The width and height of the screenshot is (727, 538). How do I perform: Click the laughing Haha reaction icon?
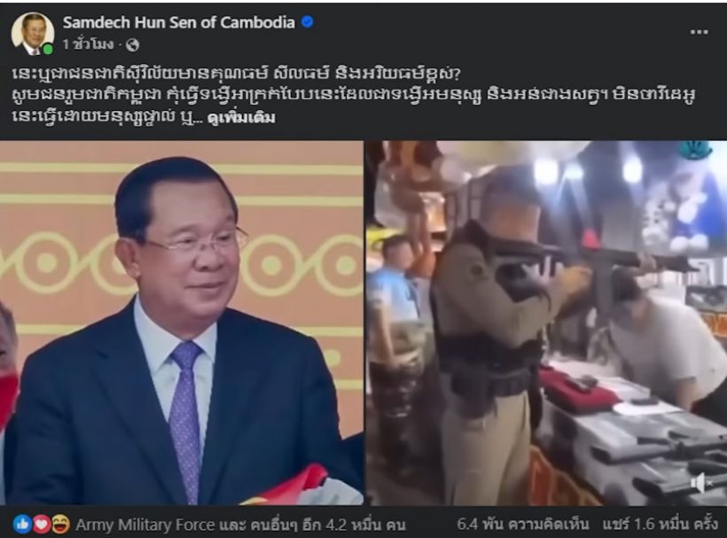pos(60,524)
